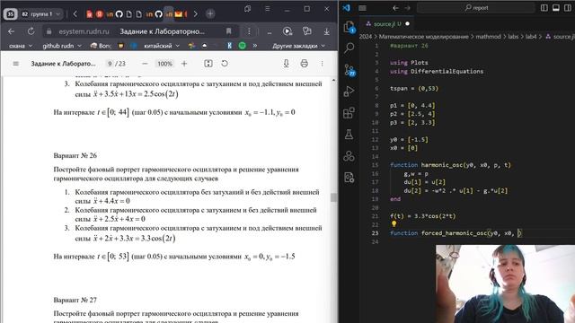Click the PDF fit-to-page icon
The image size is (575, 323).
[x=208, y=64]
